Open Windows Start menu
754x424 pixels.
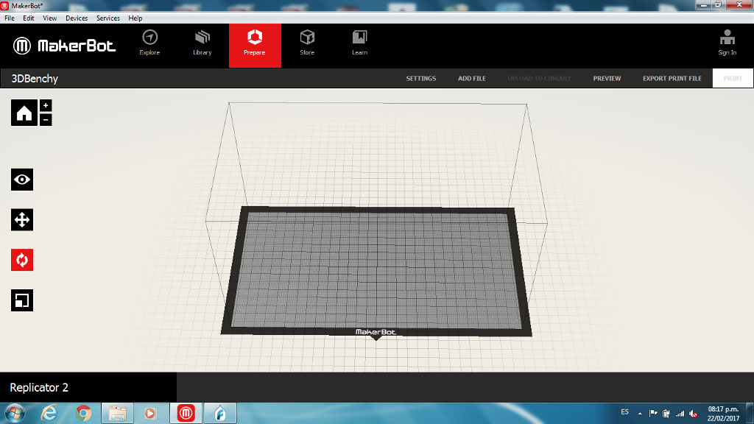click(13, 413)
